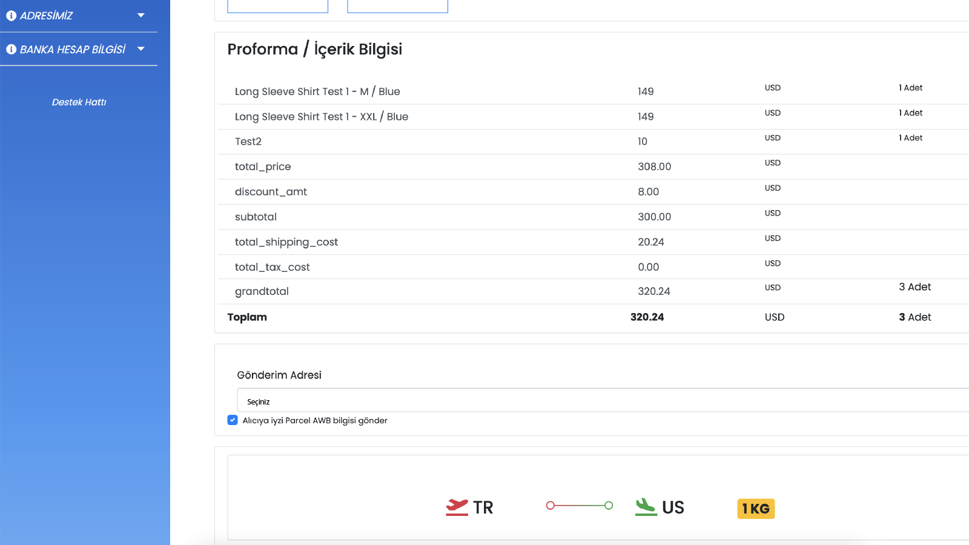Click the 3 Adet in the Toplam row
Viewport: 969px width, 545px height.
tap(915, 317)
